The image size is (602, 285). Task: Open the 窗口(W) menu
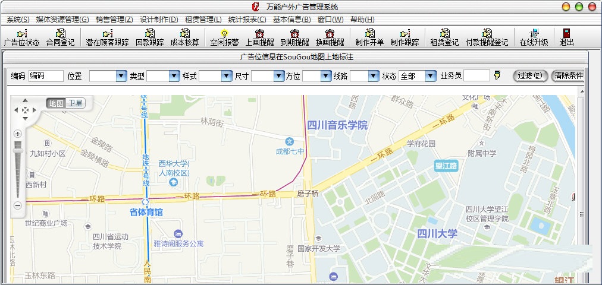click(331, 20)
